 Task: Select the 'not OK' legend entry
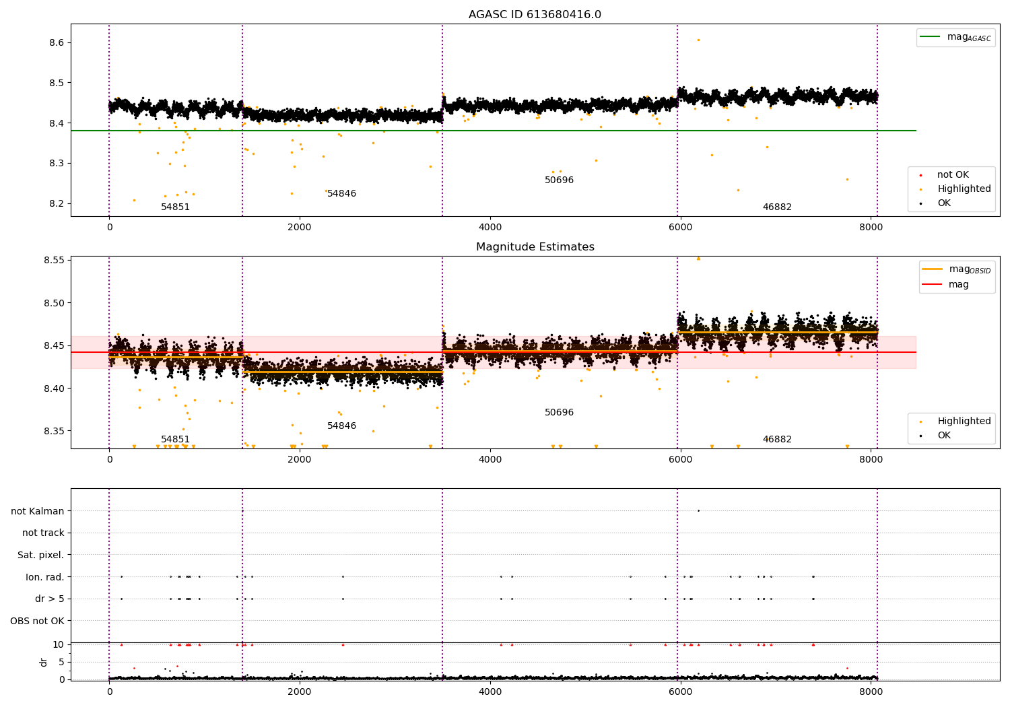click(953, 175)
